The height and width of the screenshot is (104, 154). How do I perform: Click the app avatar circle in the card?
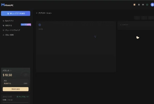pos(40,25)
